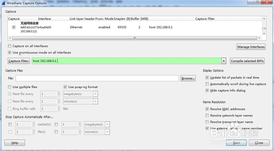Image resolution: width=274 pixels, height=151 pixels.
Task: Click the interface list scroll down arrow
Action: (264, 33)
